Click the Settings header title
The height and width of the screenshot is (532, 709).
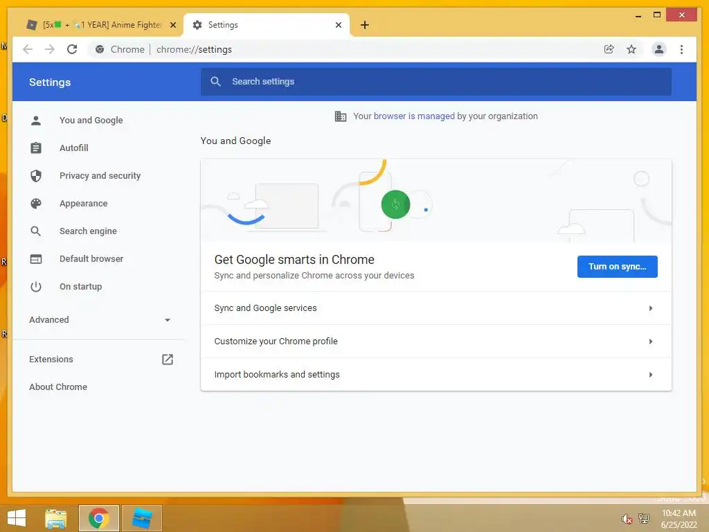click(x=50, y=82)
